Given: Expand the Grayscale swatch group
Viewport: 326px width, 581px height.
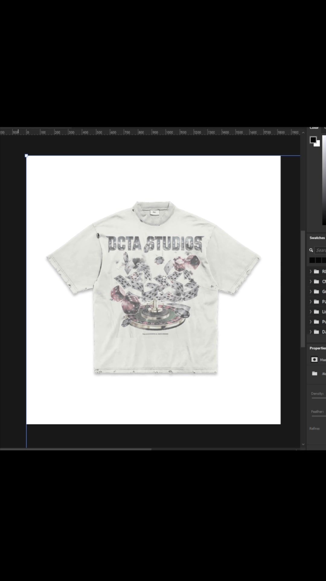Looking at the screenshot, I should pos(310,291).
